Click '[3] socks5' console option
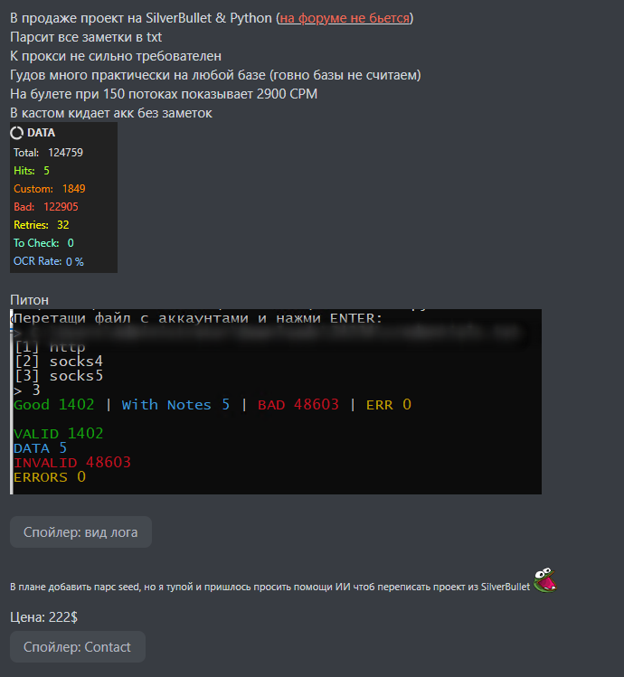Screen dimensions: 624x677 59,376
